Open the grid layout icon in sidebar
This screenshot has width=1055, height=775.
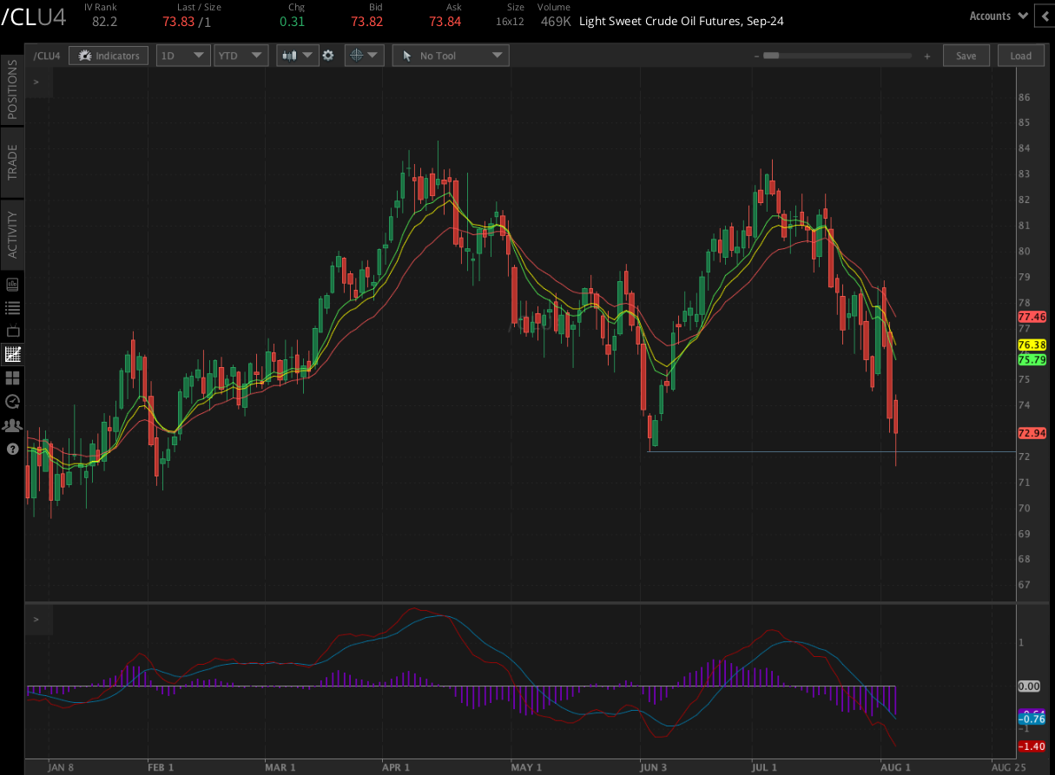click(x=12, y=378)
